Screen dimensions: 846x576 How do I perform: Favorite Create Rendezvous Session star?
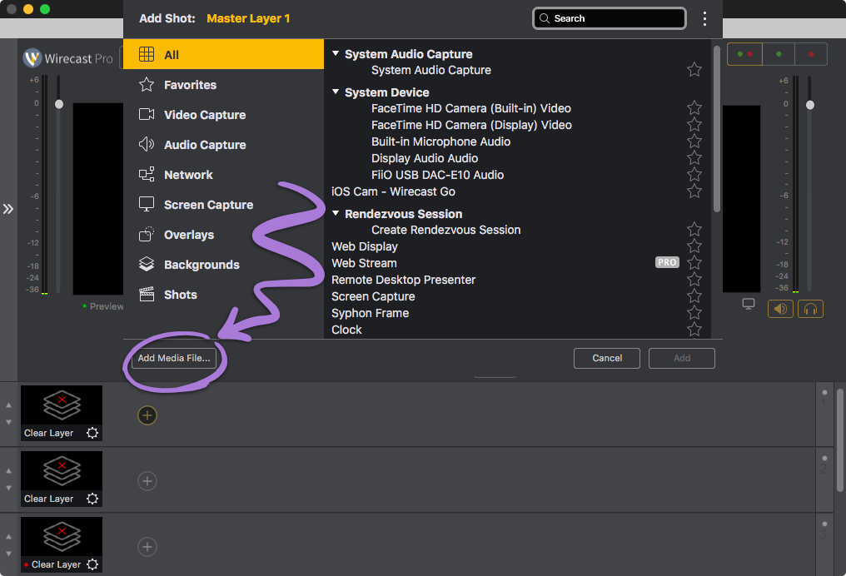[x=694, y=229]
